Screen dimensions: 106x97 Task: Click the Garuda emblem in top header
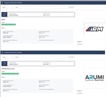(2, 3)
